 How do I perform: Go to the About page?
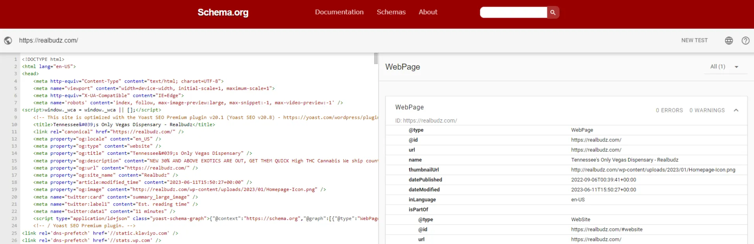[428, 12]
